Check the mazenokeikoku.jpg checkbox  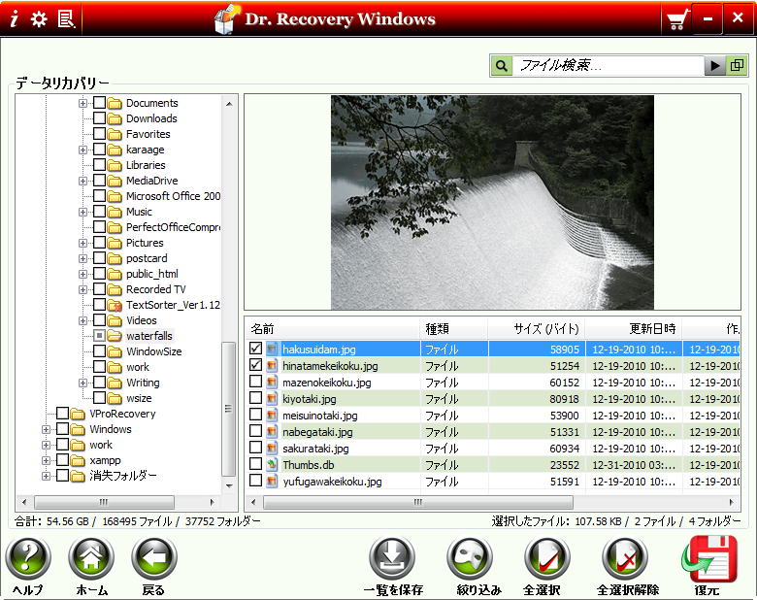[x=256, y=382]
